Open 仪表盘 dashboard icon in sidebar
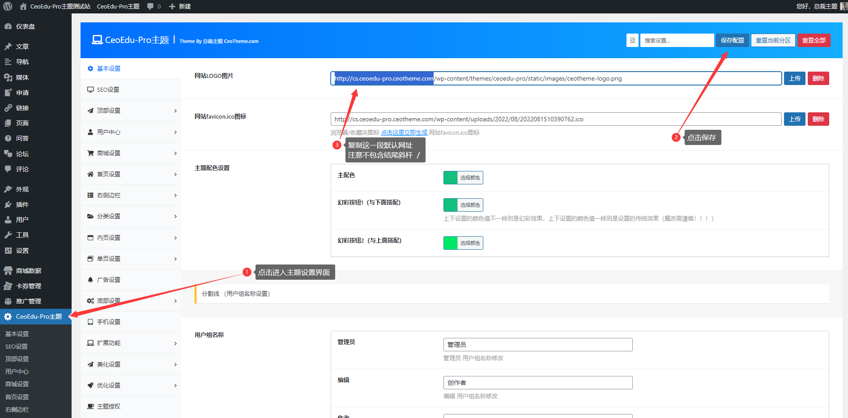 pyautogui.click(x=8, y=26)
